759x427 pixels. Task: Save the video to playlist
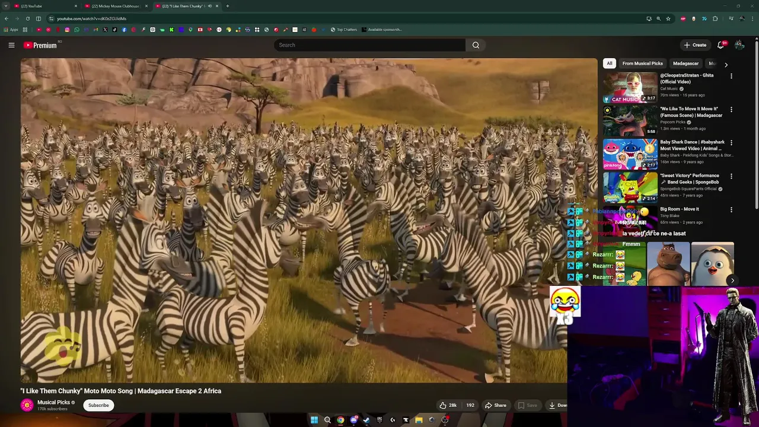(x=527, y=405)
